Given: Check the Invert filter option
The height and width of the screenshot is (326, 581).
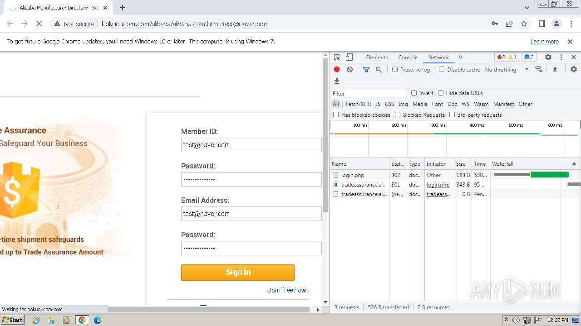Looking at the screenshot, I should click(x=414, y=93).
